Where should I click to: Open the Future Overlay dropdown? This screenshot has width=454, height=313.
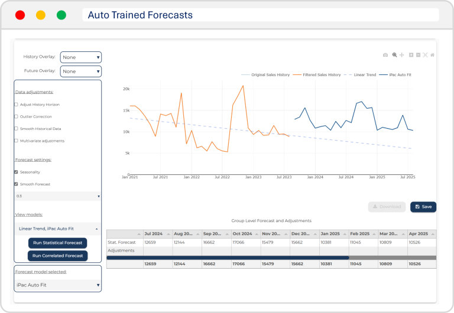[x=80, y=71]
